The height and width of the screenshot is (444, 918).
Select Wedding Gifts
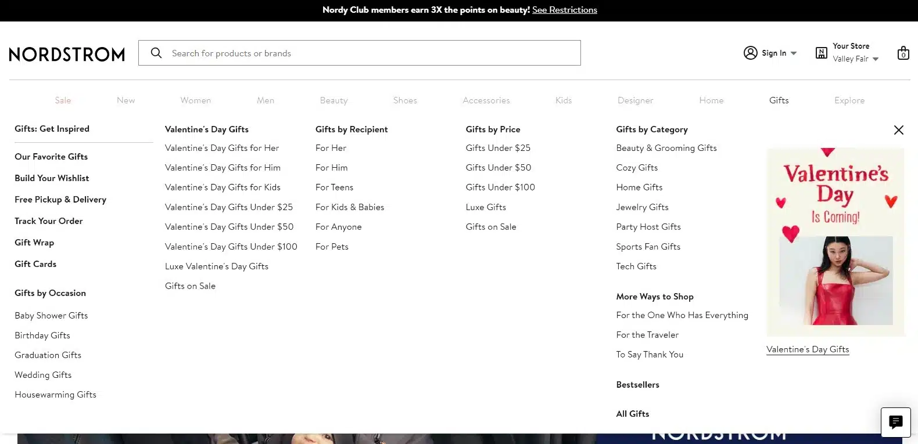pos(43,375)
